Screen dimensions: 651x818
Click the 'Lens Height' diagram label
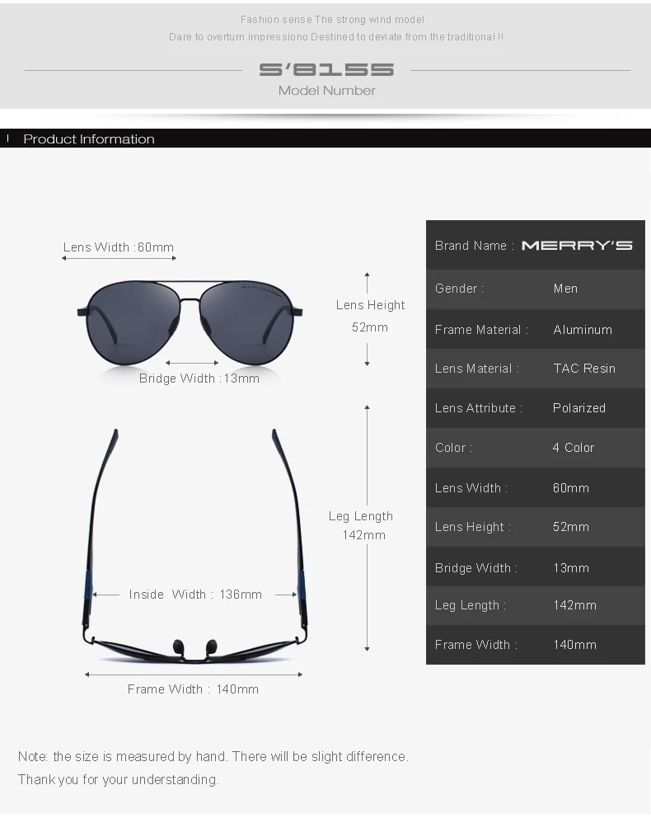click(370, 305)
